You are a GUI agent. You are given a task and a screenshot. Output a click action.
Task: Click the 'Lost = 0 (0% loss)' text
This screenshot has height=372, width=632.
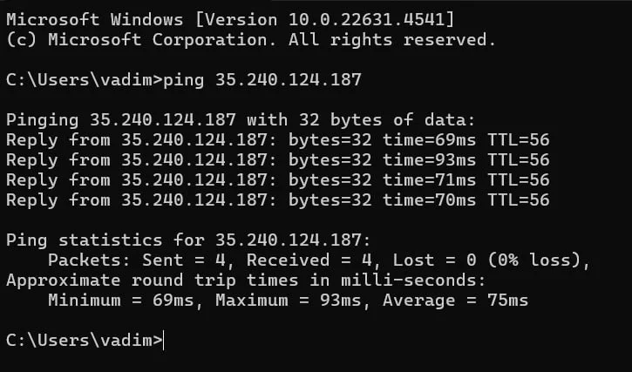[x=486, y=260]
